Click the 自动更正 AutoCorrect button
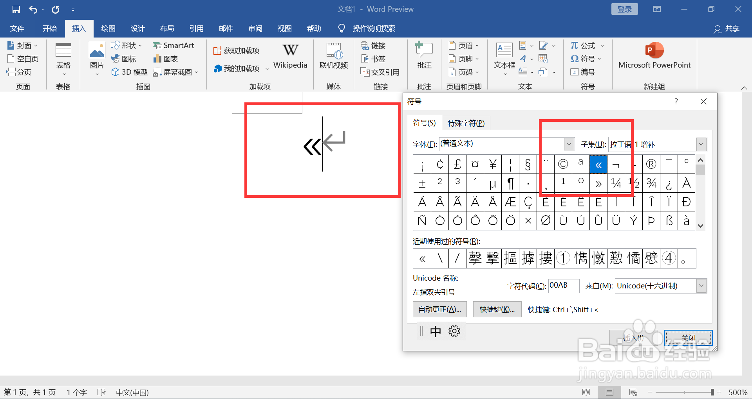The height and width of the screenshot is (399, 752). [439, 309]
